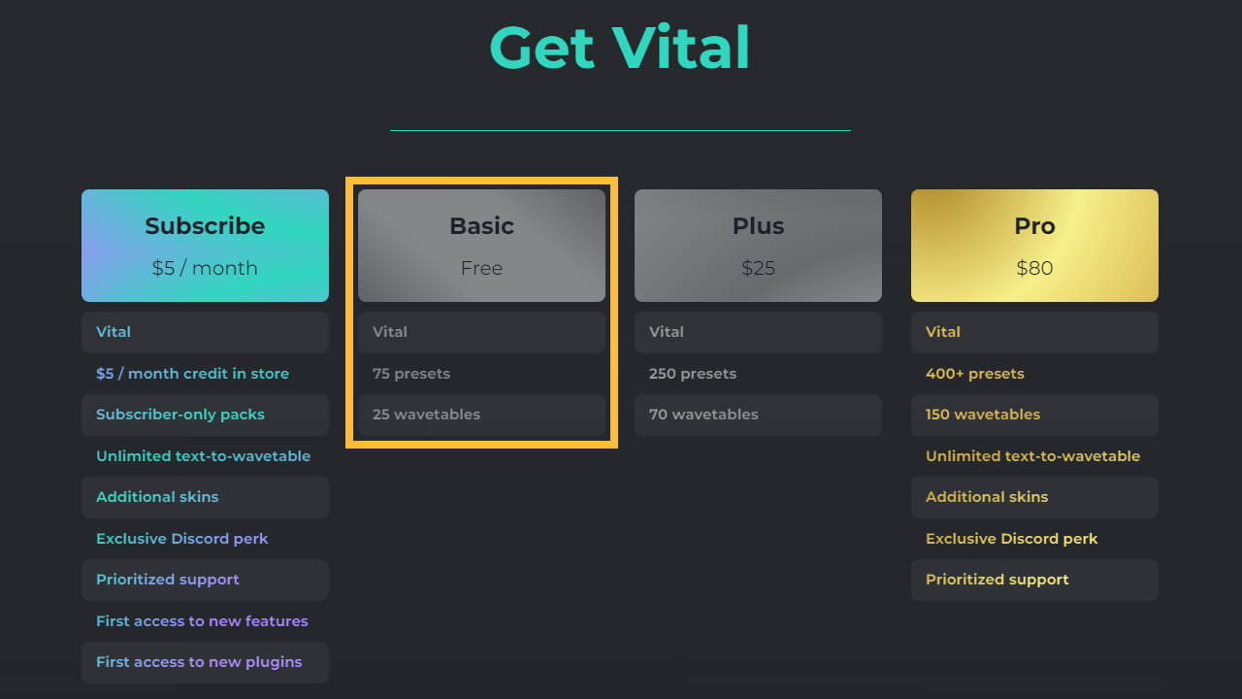1242x699 pixels.
Task: Click 'First access to new features' row
Action: (x=205, y=621)
